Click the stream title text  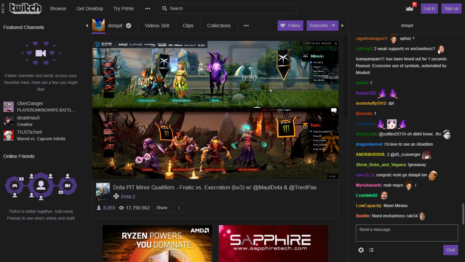[215, 187]
